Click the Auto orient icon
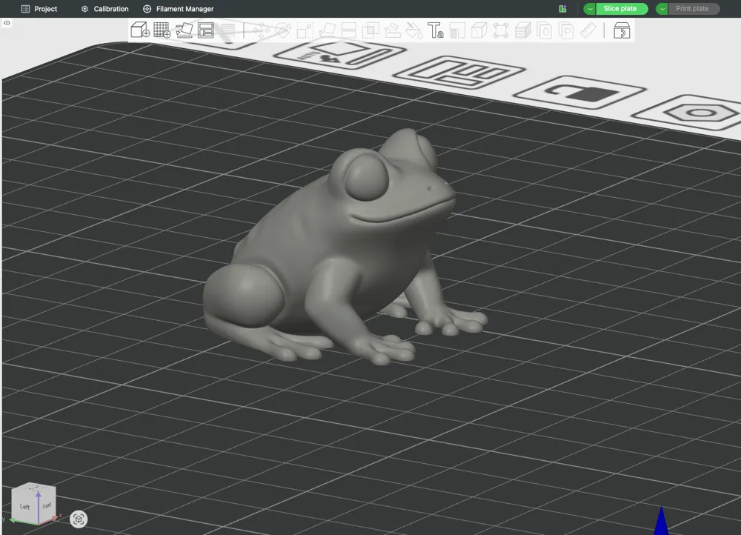Viewport: 741px width, 535px height. coord(184,30)
